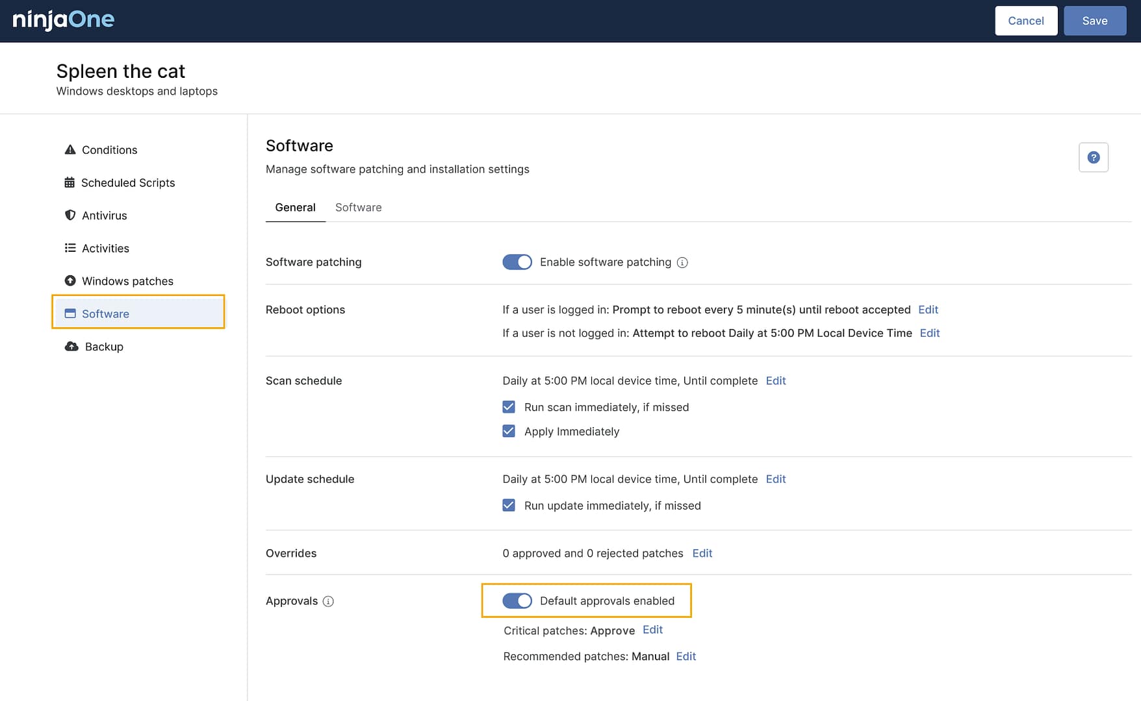Edit the Critical patches approval setting
The image size is (1141, 701).
[652, 630]
